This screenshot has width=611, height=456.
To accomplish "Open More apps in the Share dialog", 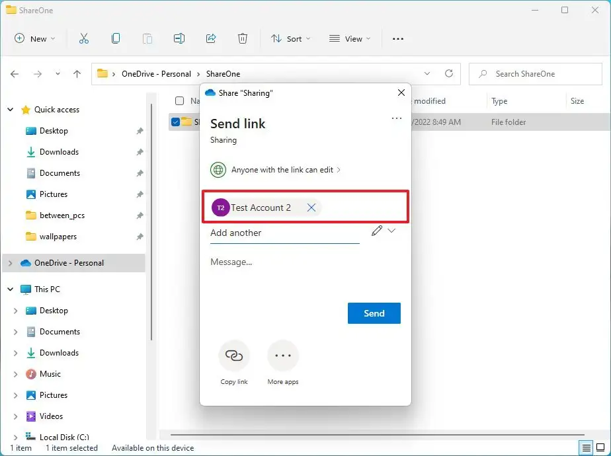I will [283, 355].
